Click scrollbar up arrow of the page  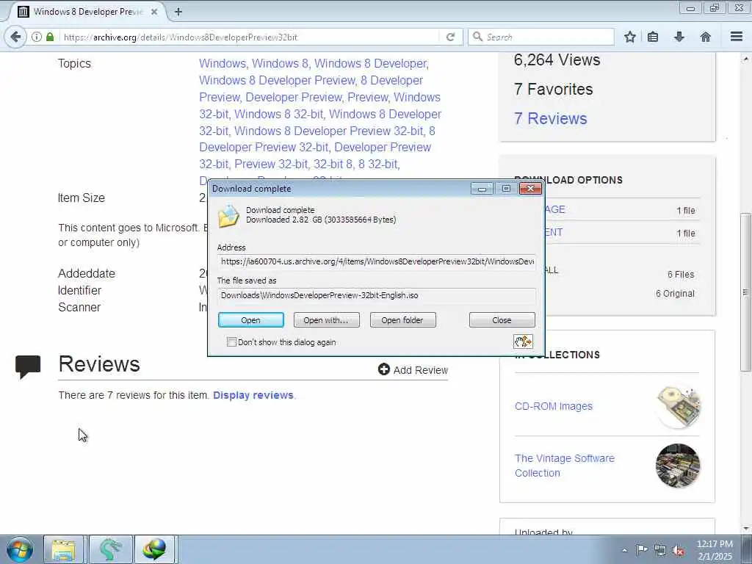coord(745,59)
